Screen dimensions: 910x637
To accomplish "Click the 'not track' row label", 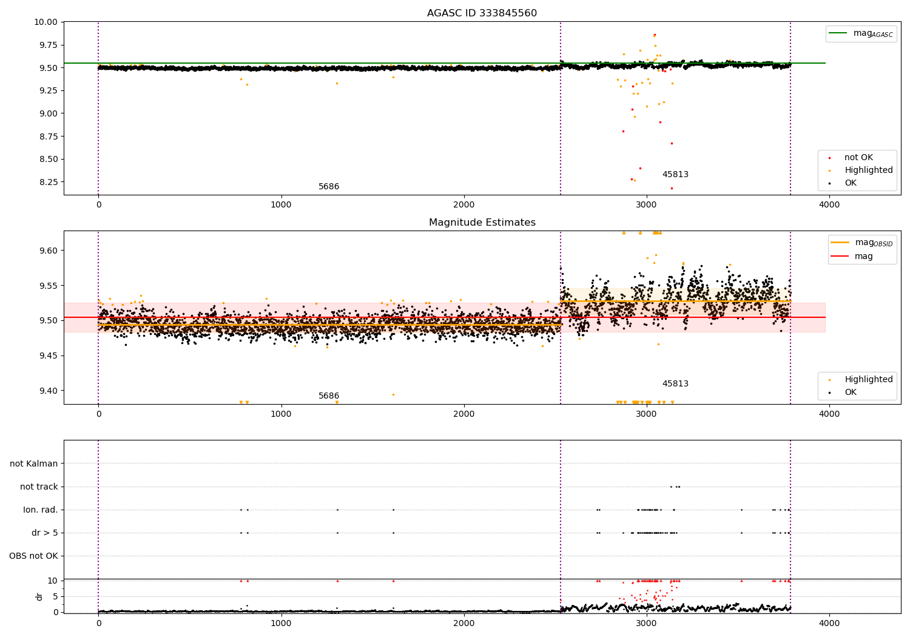I will tap(39, 487).
